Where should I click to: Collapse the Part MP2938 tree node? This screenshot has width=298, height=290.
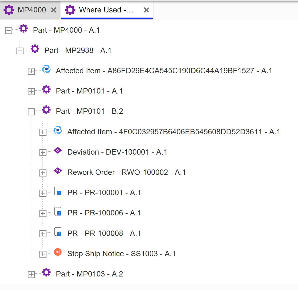tap(20, 51)
